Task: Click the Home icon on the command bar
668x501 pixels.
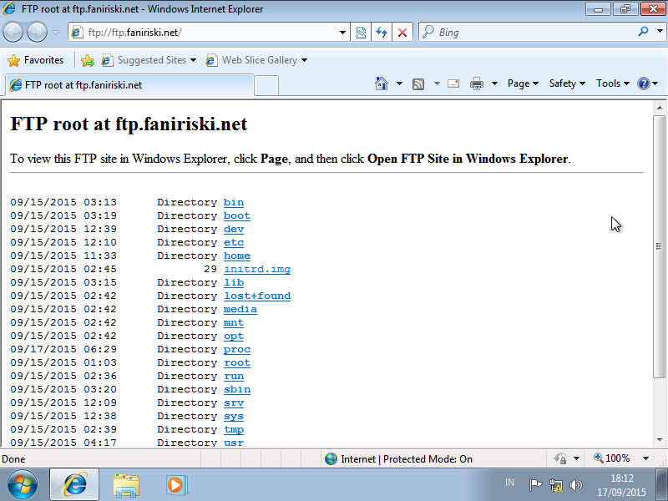Action: click(382, 83)
